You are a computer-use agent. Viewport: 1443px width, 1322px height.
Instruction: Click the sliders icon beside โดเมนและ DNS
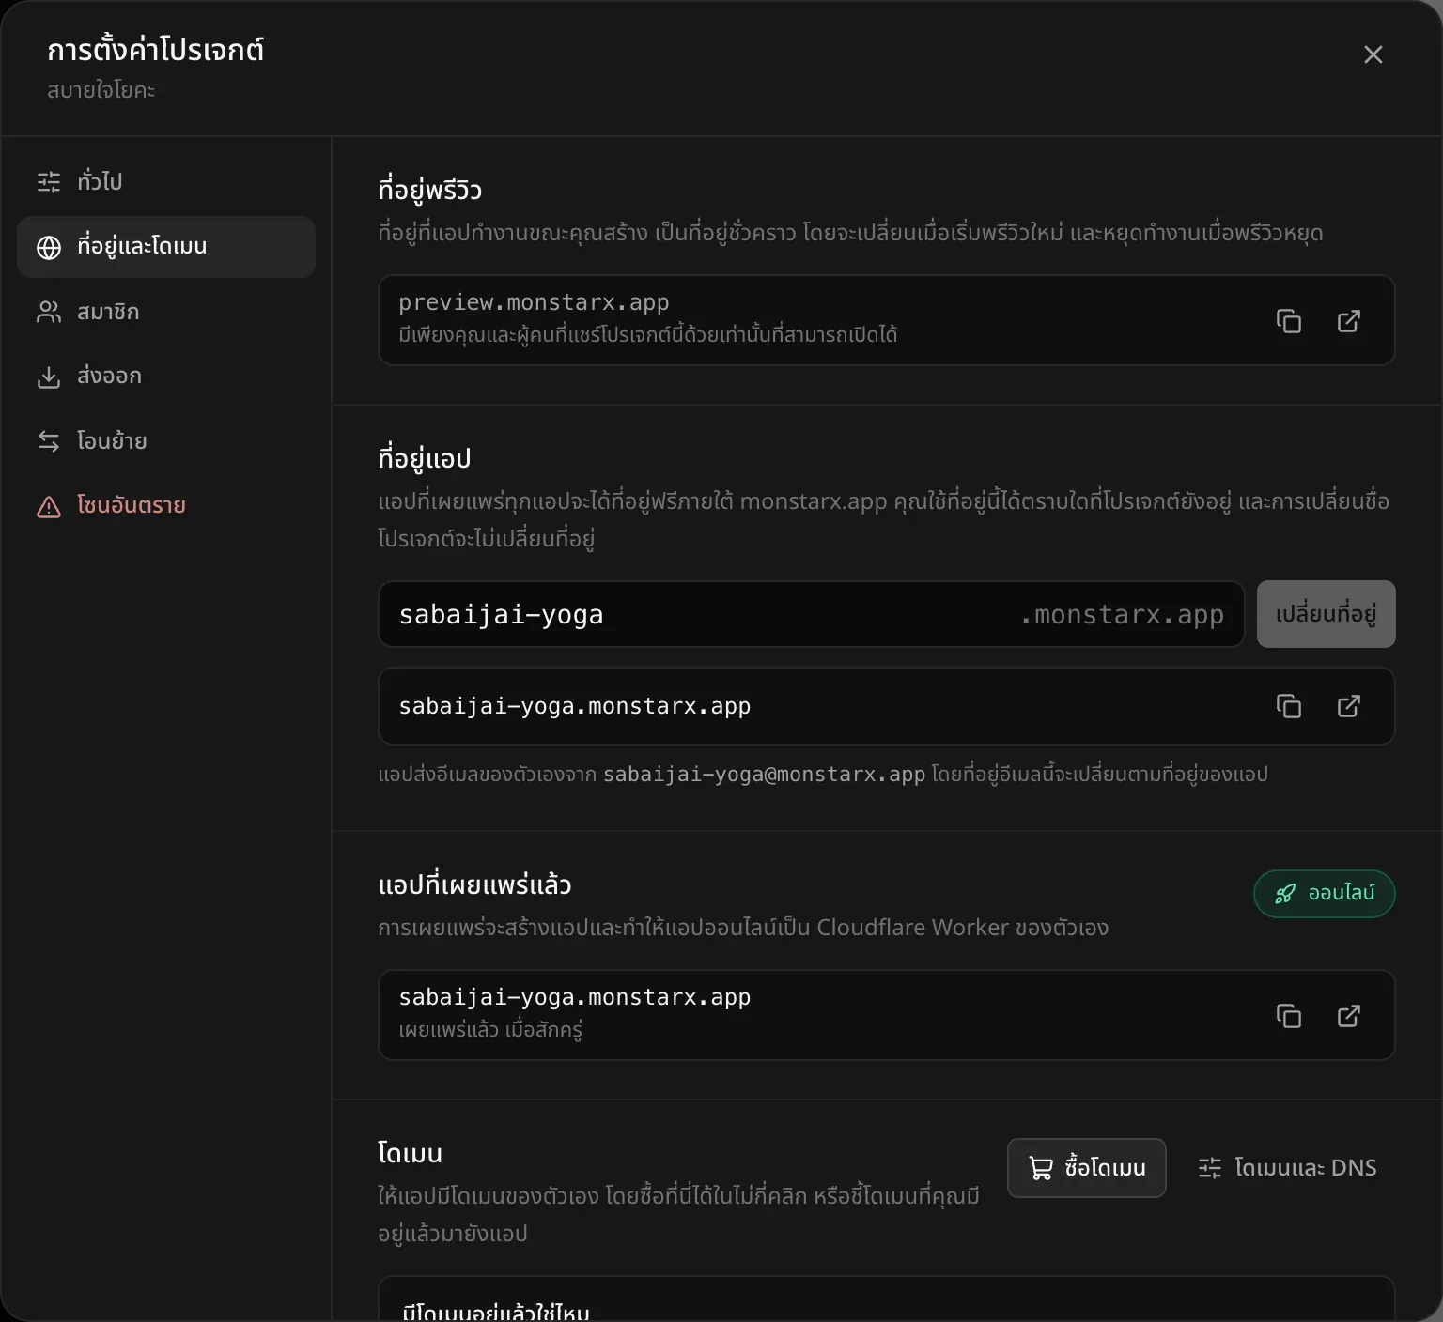click(1210, 1168)
